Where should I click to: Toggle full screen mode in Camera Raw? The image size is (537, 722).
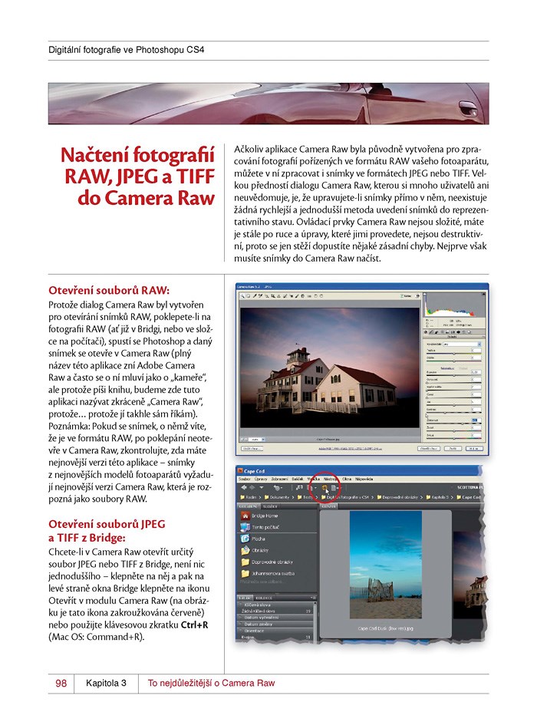pos(417,295)
